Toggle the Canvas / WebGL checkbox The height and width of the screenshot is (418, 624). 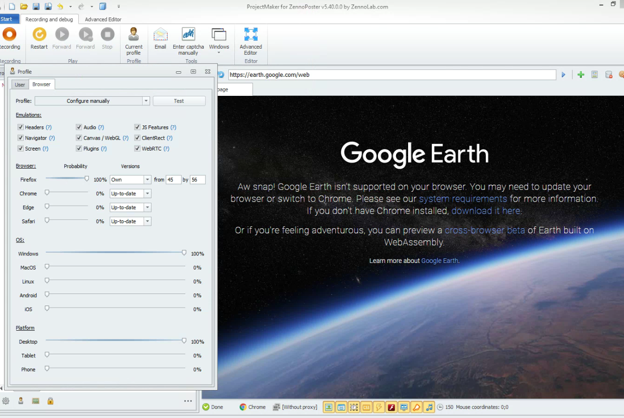79,138
